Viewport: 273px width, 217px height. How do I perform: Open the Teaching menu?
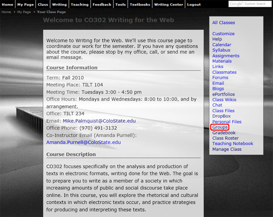click(80, 5)
